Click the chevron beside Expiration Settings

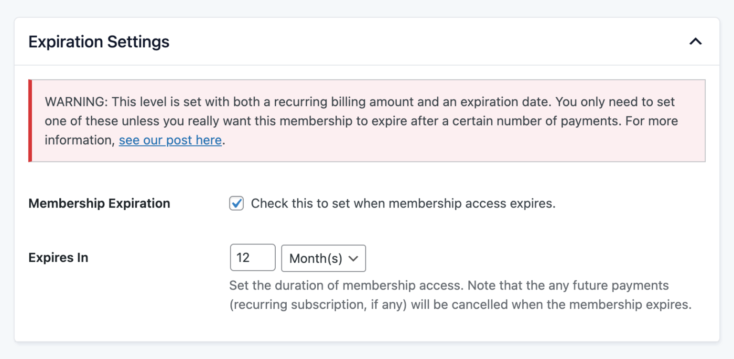pos(696,41)
